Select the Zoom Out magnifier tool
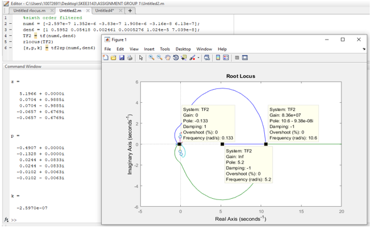The image size is (376, 232). point(159,58)
